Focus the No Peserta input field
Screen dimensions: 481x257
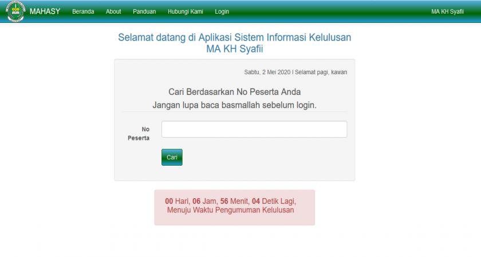[x=254, y=129]
